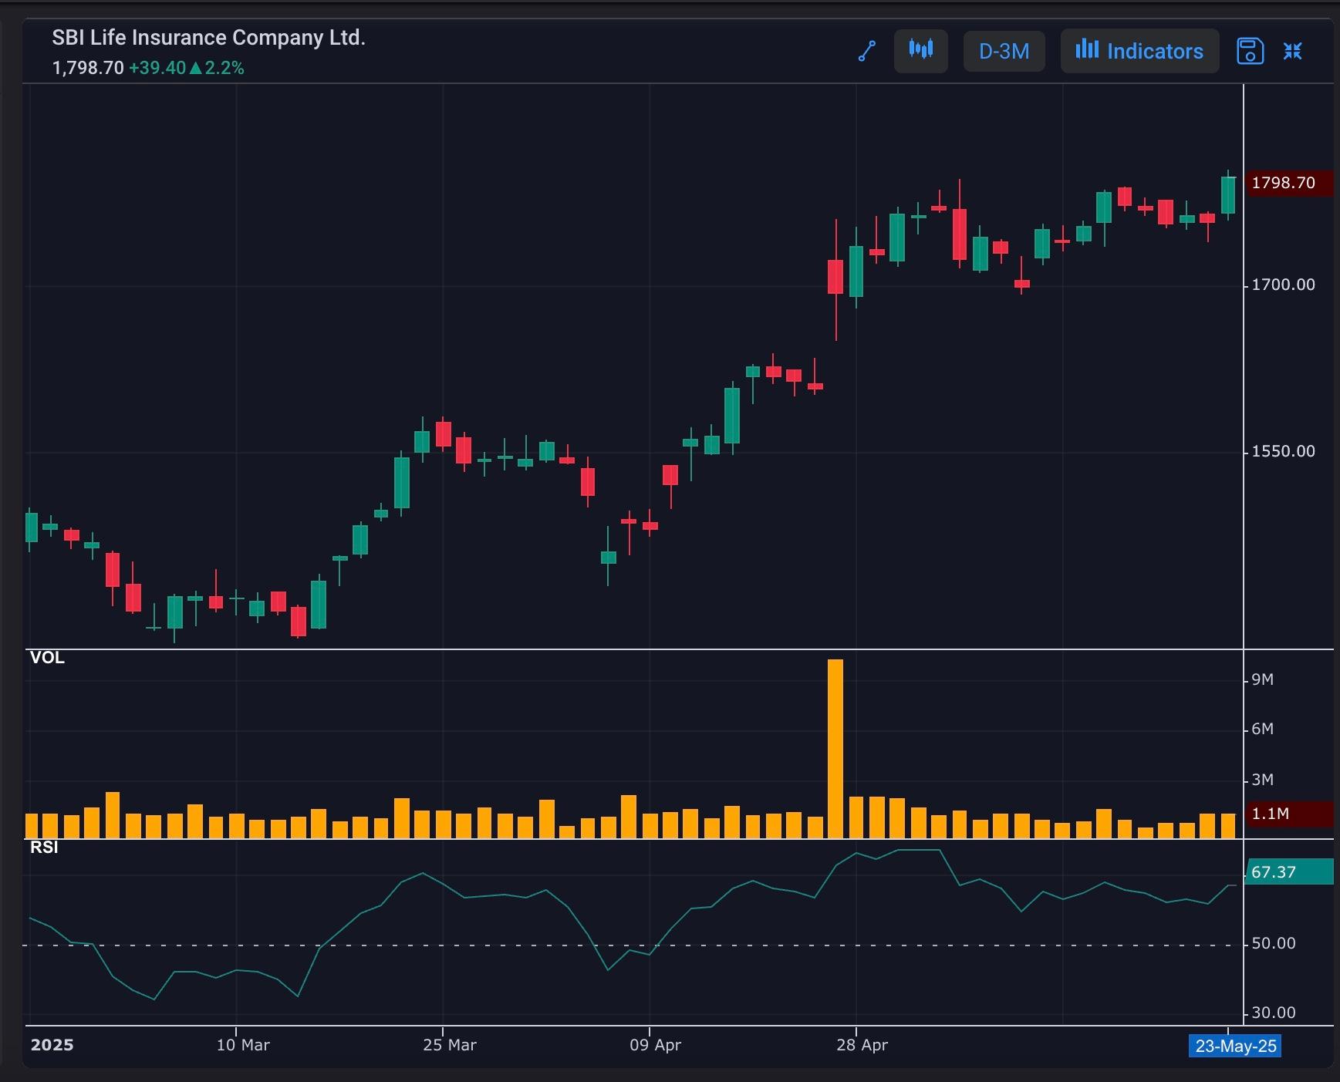Click the 1550.00 price axis label
This screenshot has width=1340, height=1082.
click(x=1283, y=451)
